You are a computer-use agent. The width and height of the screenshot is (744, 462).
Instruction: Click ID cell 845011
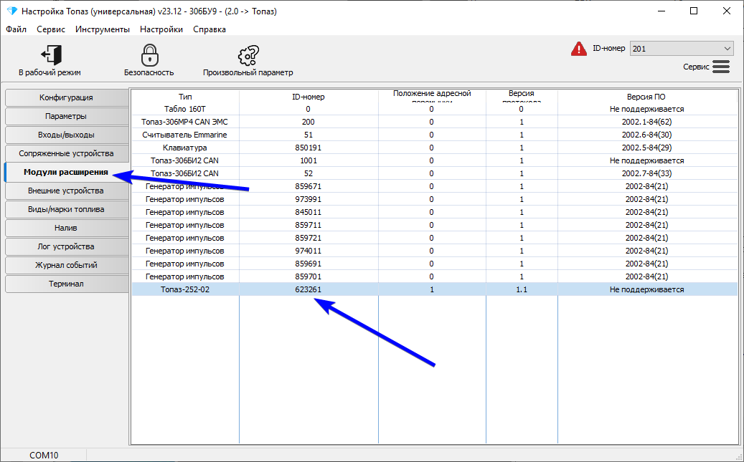pyautogui.click(x=309, y=212)
